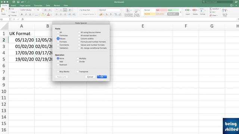Viewport: 239px width, 134px height.
Task: Apply the yellow fill color bucket
Action: (x=43, y=14)
